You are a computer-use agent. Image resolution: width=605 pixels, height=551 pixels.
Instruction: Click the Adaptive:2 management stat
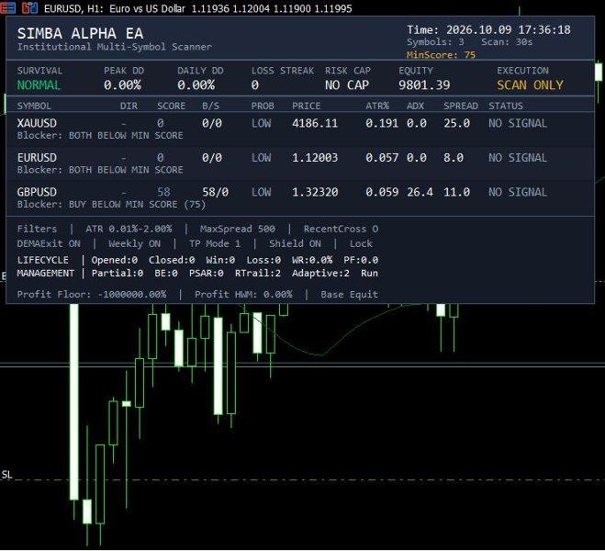[x=320, y=273]
